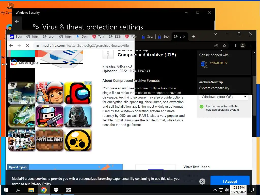Click the zip file type icon
The image size is (260, 195).
(x=108, y=54)
